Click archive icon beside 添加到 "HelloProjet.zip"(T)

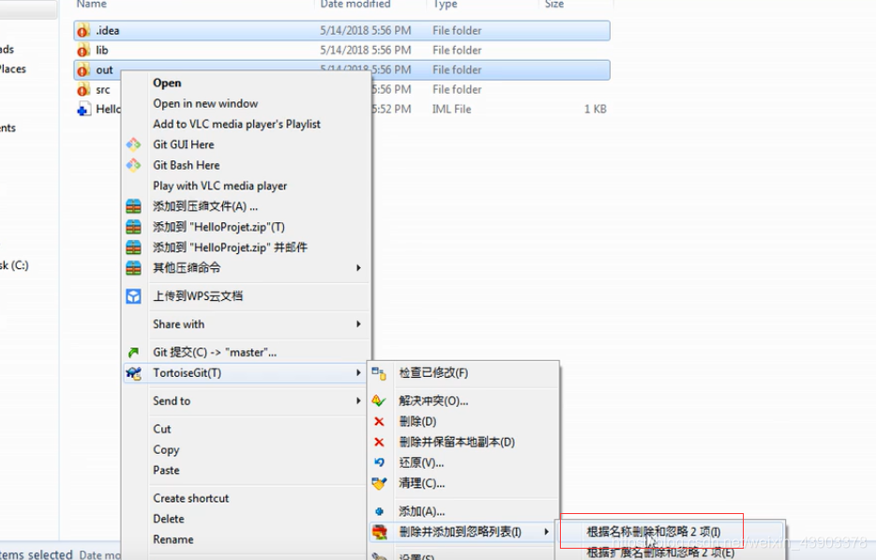point(133,227)
